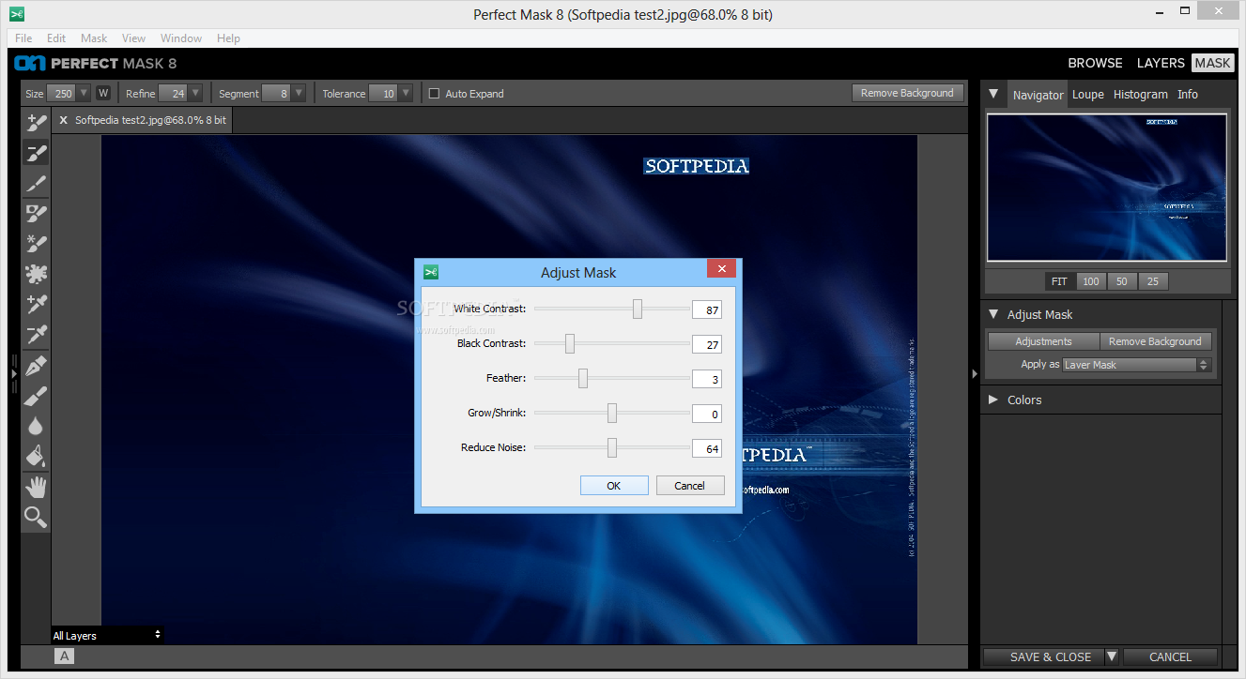Select the Magic Brush tool
1246x679 pixels.
pyautogui.click(x=36, y=214)
